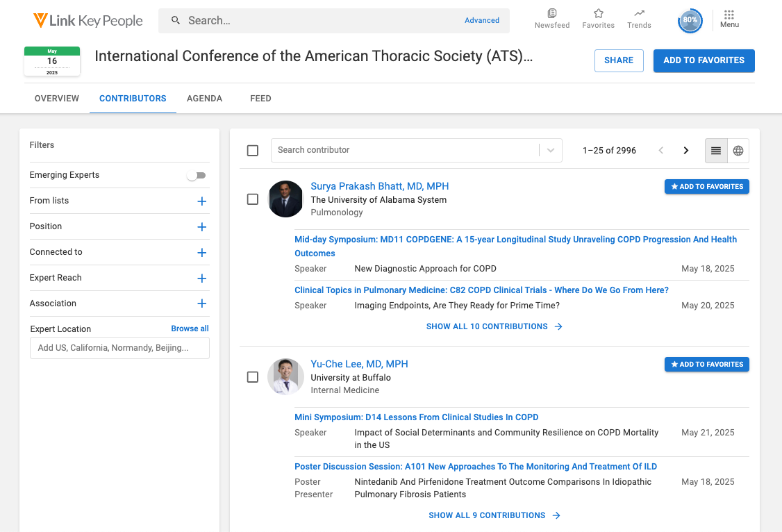Open the Overview tab
The width and height of the screenshot is (782, 532).
pyautogui.click(x=57, y=99)
